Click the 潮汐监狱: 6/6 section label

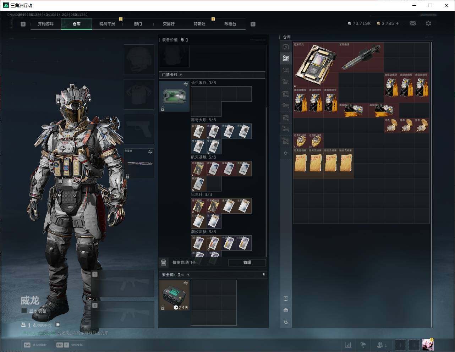203,232
